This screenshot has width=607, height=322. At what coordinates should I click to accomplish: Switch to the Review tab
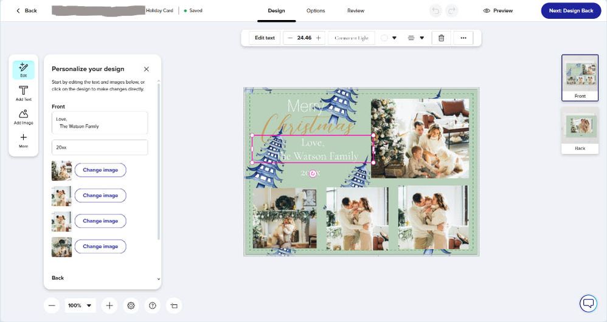click(356, 11)
